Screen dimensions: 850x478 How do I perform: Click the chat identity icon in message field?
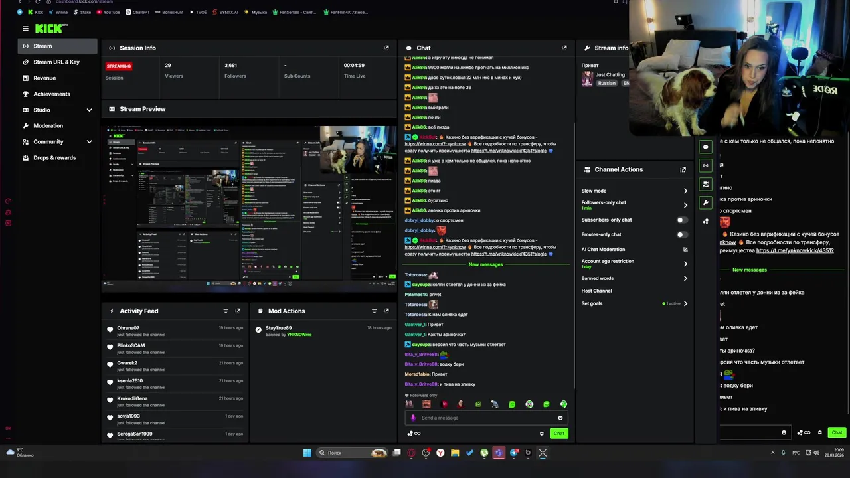pyautogui.click(x=413, y=418)
